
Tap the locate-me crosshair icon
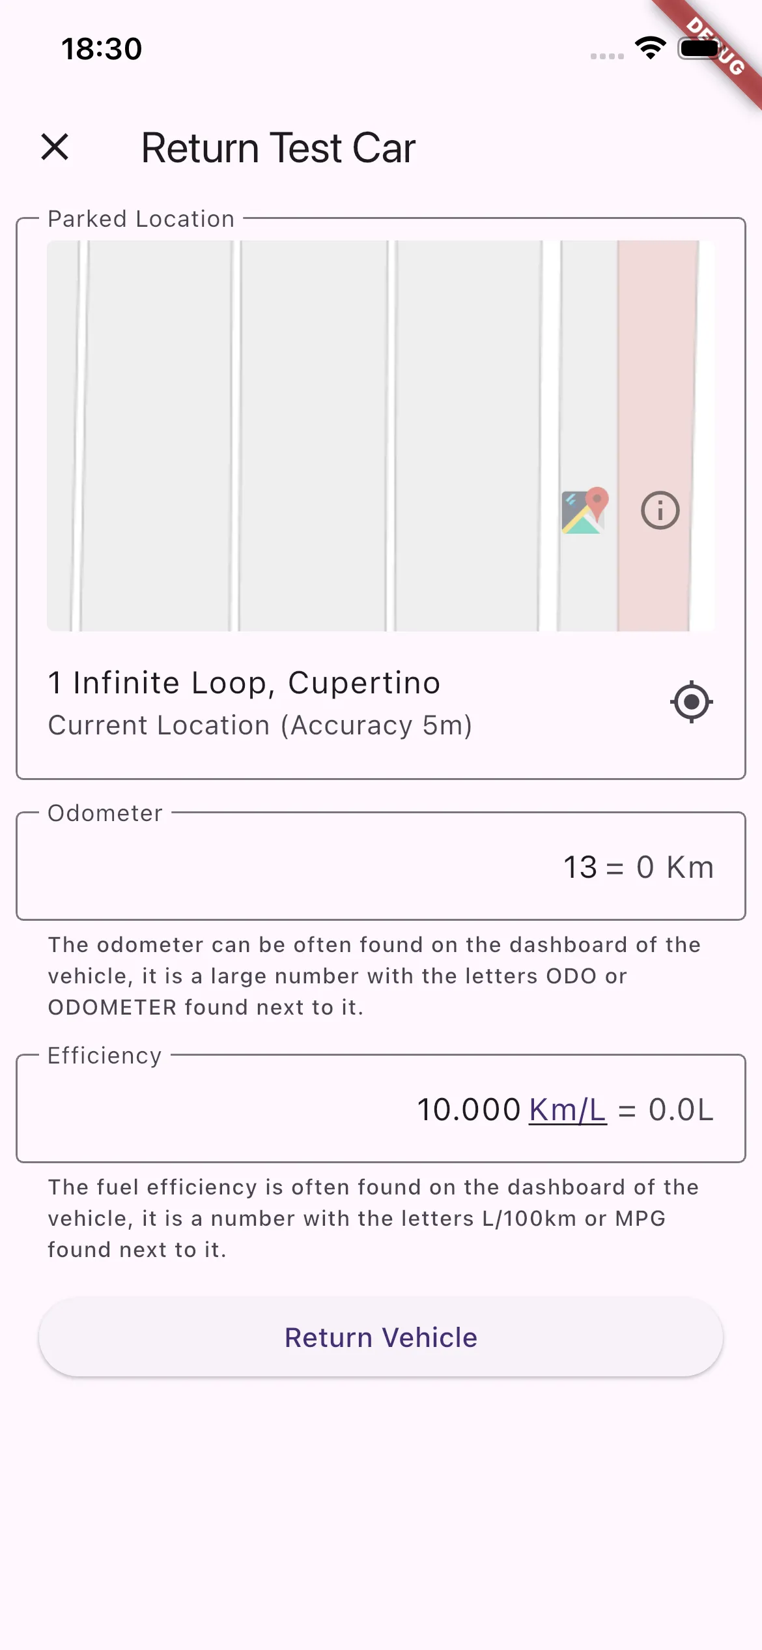(692, 702)
